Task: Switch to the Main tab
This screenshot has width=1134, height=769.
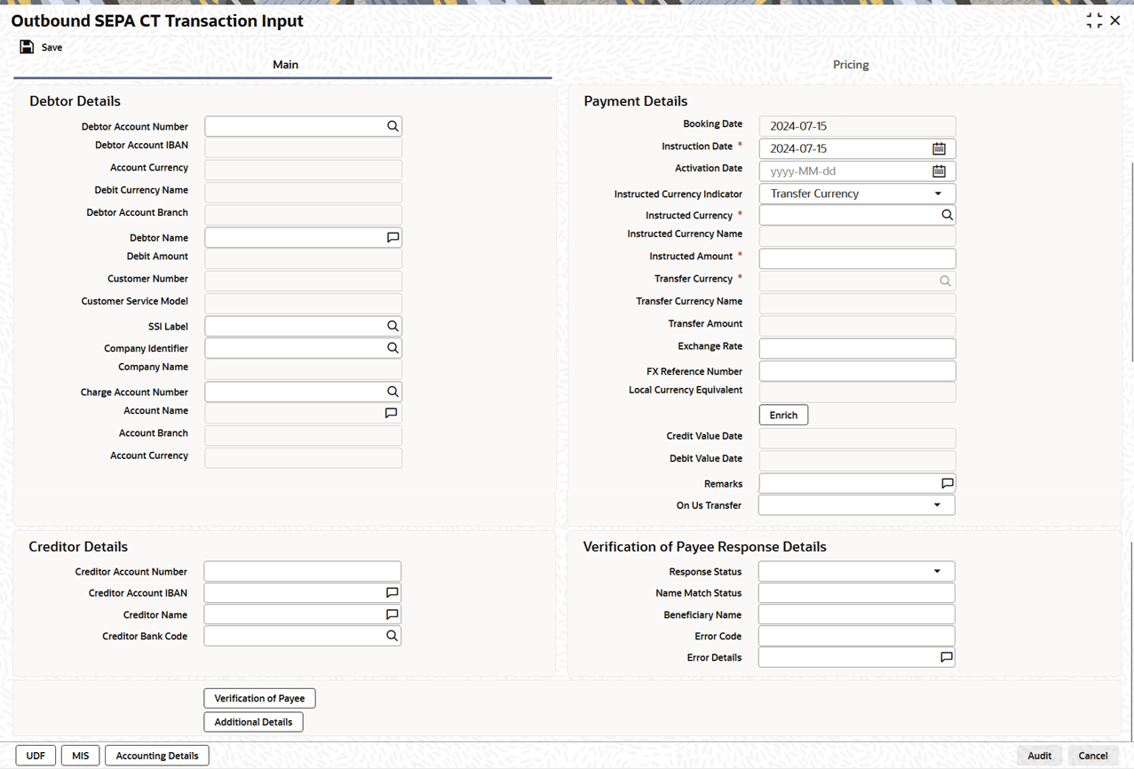Action: (x=285, y=65)
